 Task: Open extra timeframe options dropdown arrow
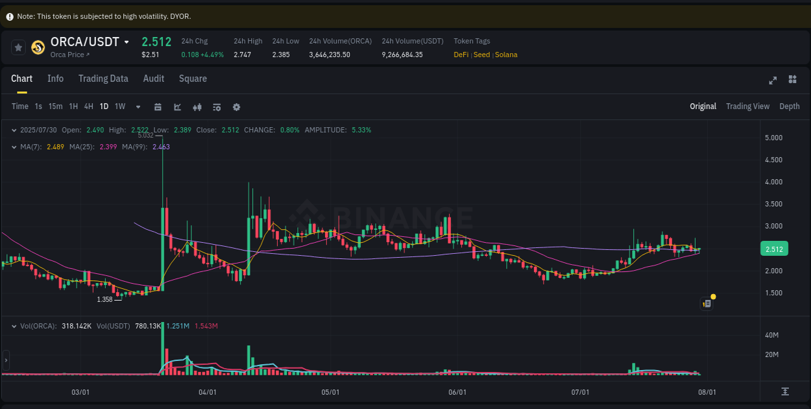point(138,106)
